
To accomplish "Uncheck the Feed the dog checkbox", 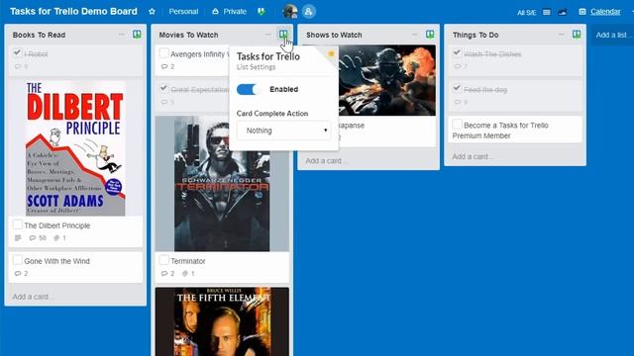I will [457, 88].
